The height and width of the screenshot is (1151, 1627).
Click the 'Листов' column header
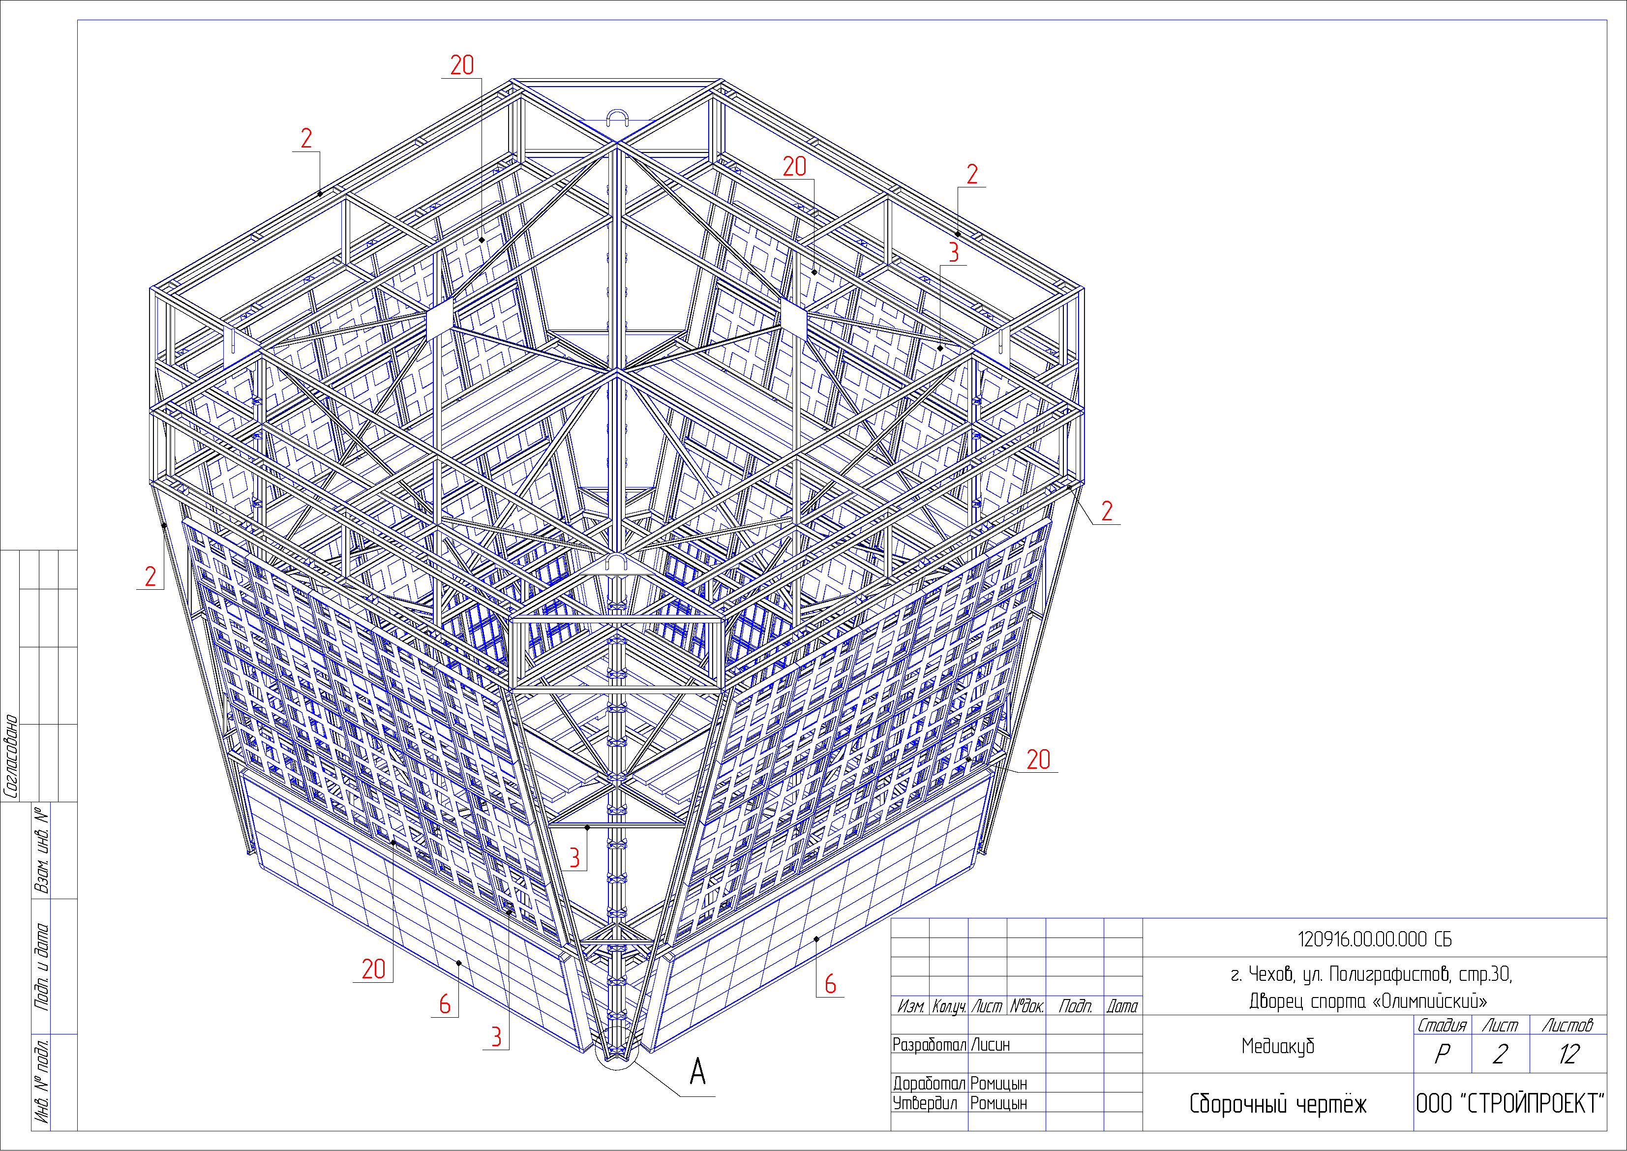point(1568,1026)
